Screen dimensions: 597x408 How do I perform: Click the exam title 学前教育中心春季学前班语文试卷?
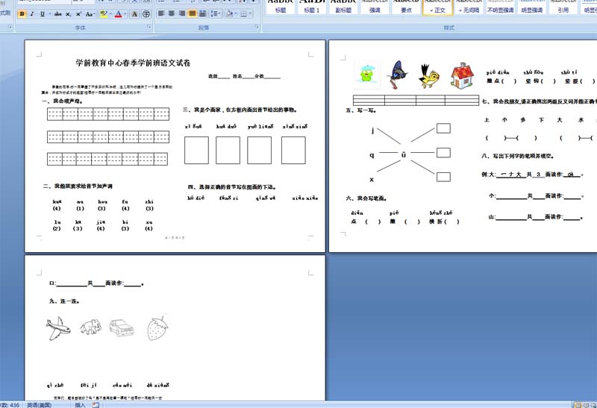(133, 63)
